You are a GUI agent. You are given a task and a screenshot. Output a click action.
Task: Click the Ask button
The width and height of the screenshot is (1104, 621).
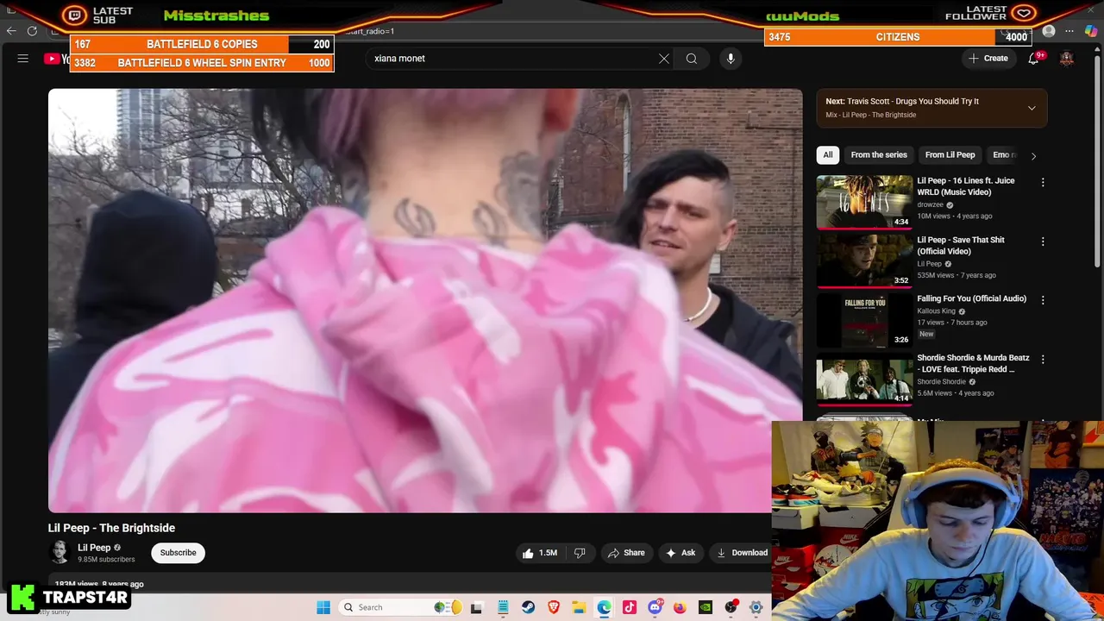[680, 553]
